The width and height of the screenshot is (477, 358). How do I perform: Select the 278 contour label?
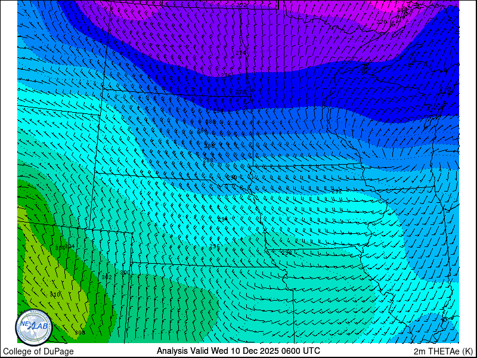pos(240,92)
